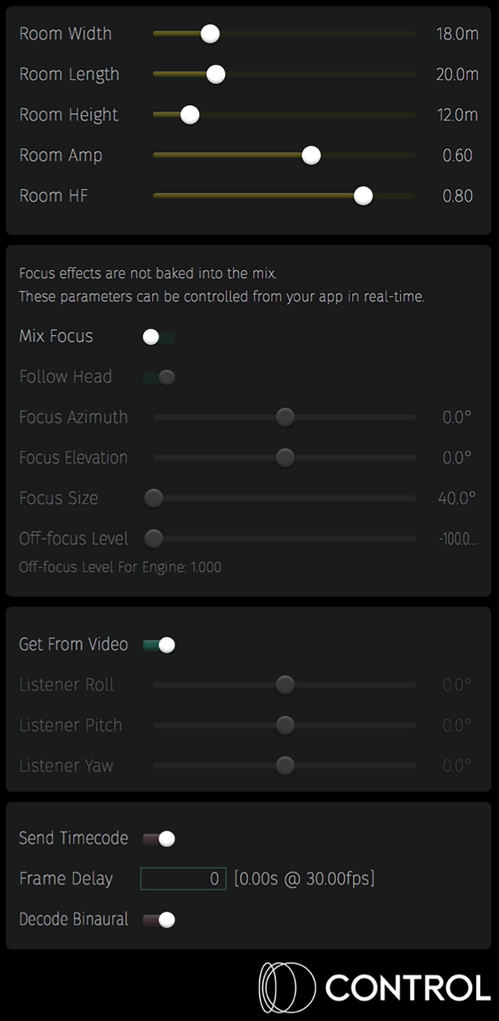Click the Room Length slider knob
Image resolution: width=499 pixels, height=1021 pixels.
pyautogui.click(x=216, y=75)
